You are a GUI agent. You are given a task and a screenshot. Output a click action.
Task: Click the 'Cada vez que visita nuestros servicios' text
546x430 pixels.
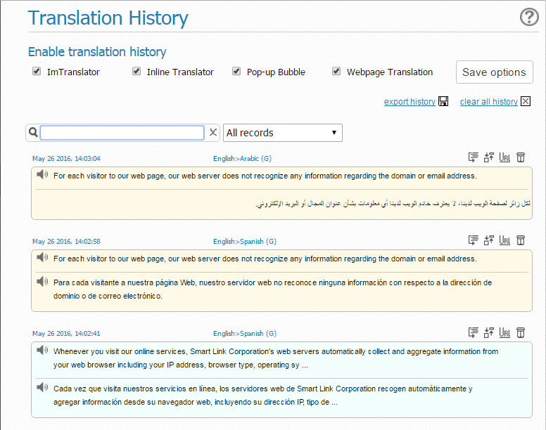pos(263,396)
